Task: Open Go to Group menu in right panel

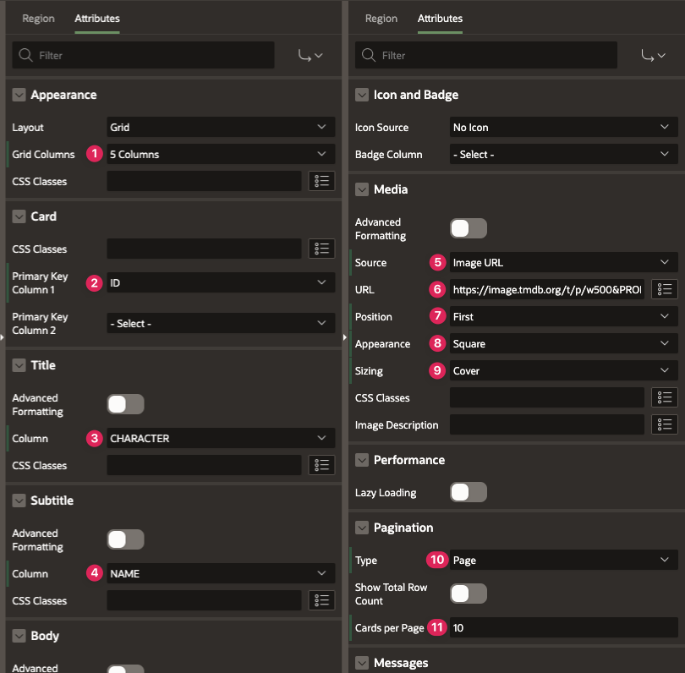Action: pyautogui.click(x=653, y=56)
